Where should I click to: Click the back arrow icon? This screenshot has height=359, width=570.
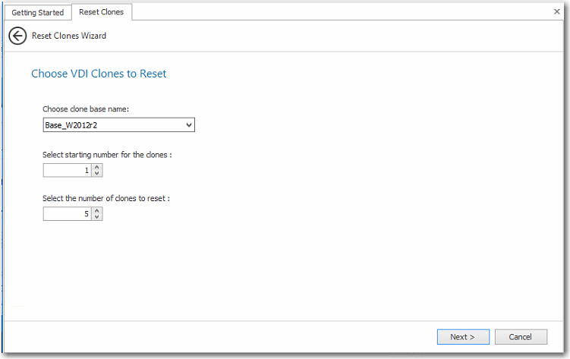(17, 36)
